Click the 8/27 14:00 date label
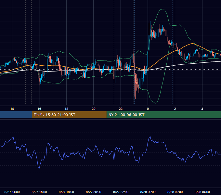Screen dimensions: 221x195 [x=12, y=192]
